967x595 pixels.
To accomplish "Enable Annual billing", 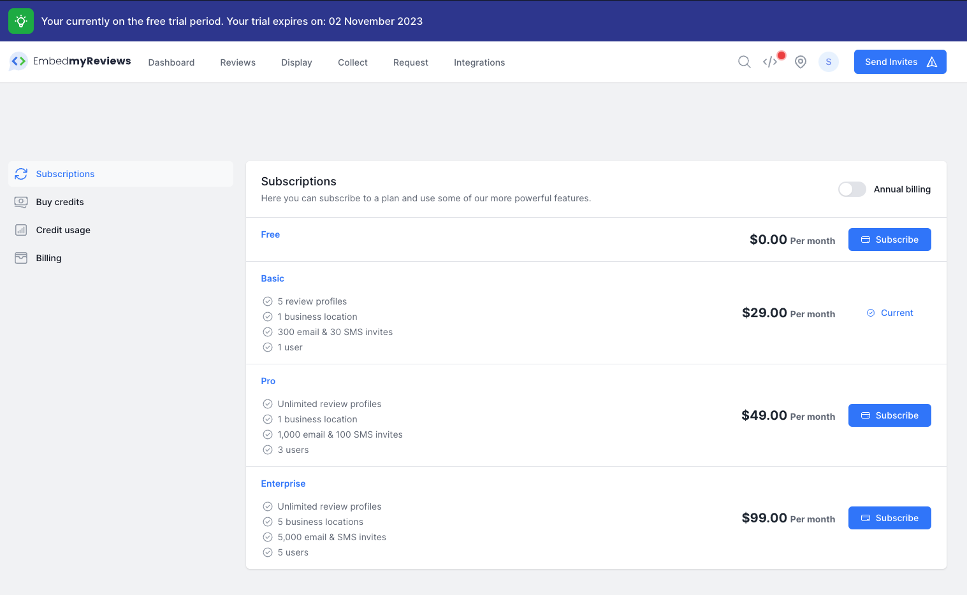I will tap(852, 189).
